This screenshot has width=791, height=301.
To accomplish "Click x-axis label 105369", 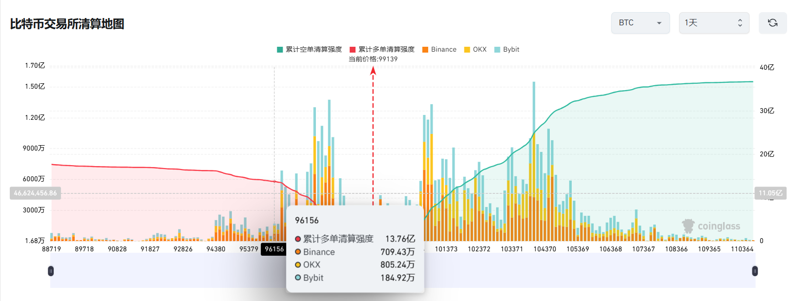I will pos(578,249).
